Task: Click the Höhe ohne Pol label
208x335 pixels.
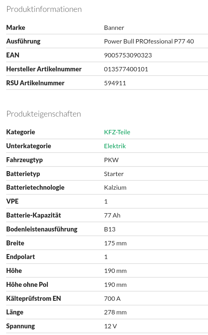Action: (x=27, y=285)
